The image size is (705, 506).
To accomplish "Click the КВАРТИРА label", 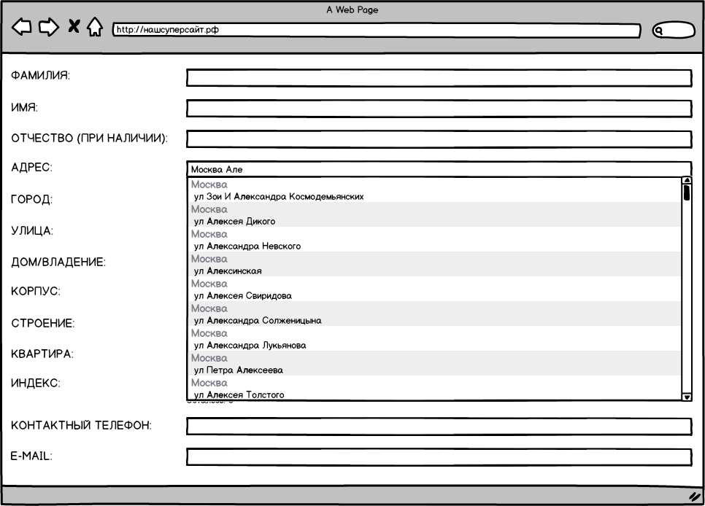I will click(x=42, y=354).
